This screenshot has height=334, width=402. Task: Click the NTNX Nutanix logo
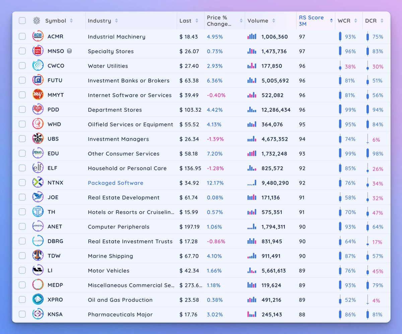(x=38, y=183)
